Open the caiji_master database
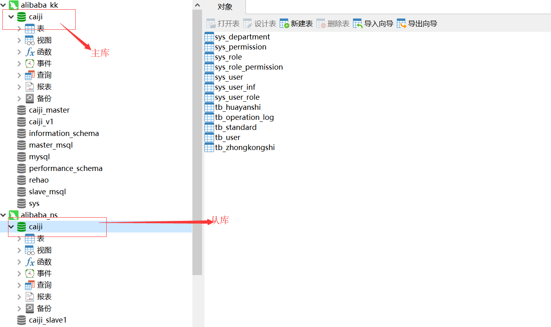Viewport: 551px width, 327px height. 49,110
